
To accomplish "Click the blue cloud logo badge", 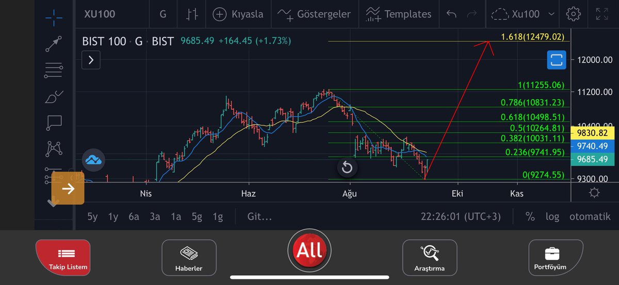I will coord(93,161).
